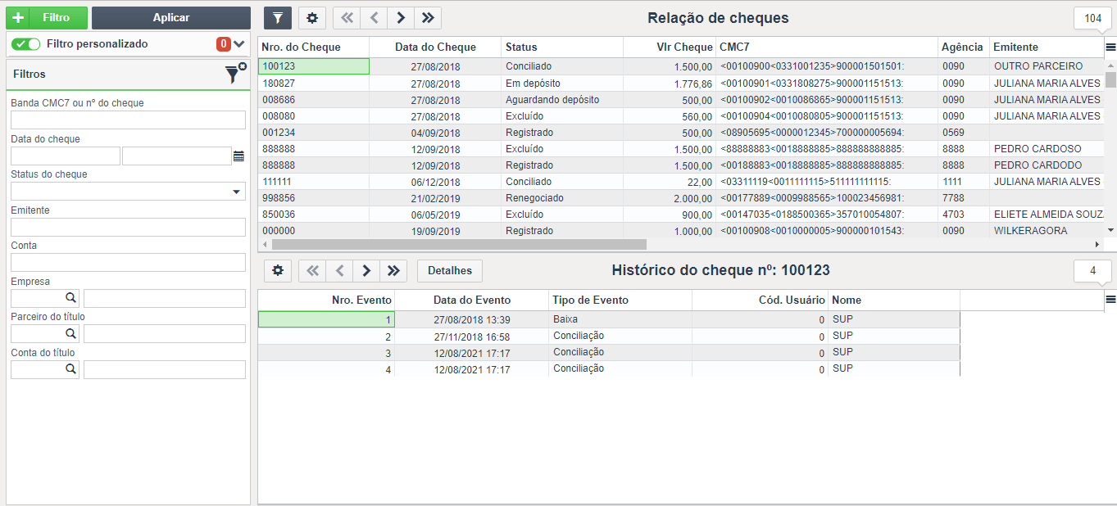Go to first page of cheques grid
Viewport: 1117px width, 506px height.
347,17
